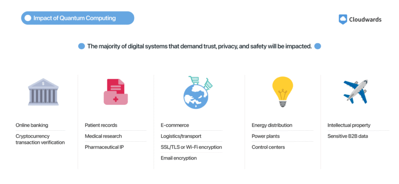Select the Impact of Quantum Computing title

point(74,18)
